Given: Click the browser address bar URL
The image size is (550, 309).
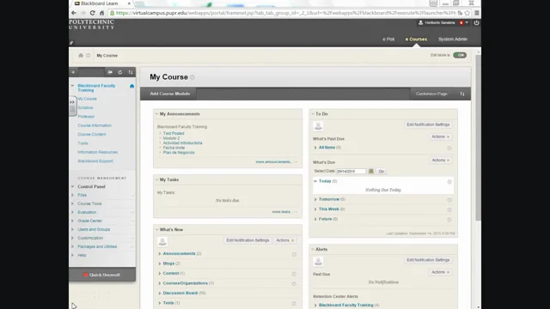Looking at the screenshot, I should point(285,13).
